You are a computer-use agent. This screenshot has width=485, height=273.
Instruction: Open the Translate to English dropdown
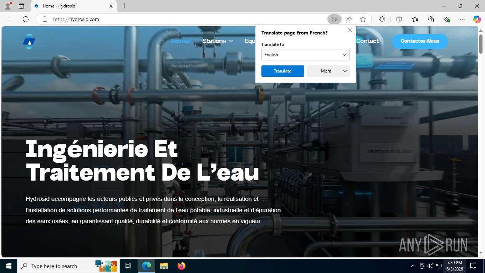pyautogui.click(x=306, y=55)
